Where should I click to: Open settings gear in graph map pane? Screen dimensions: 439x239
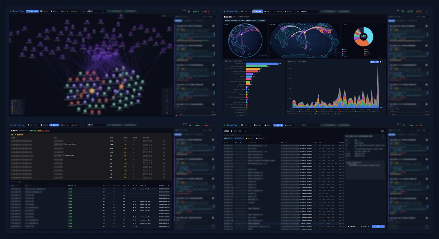[213, 11]
